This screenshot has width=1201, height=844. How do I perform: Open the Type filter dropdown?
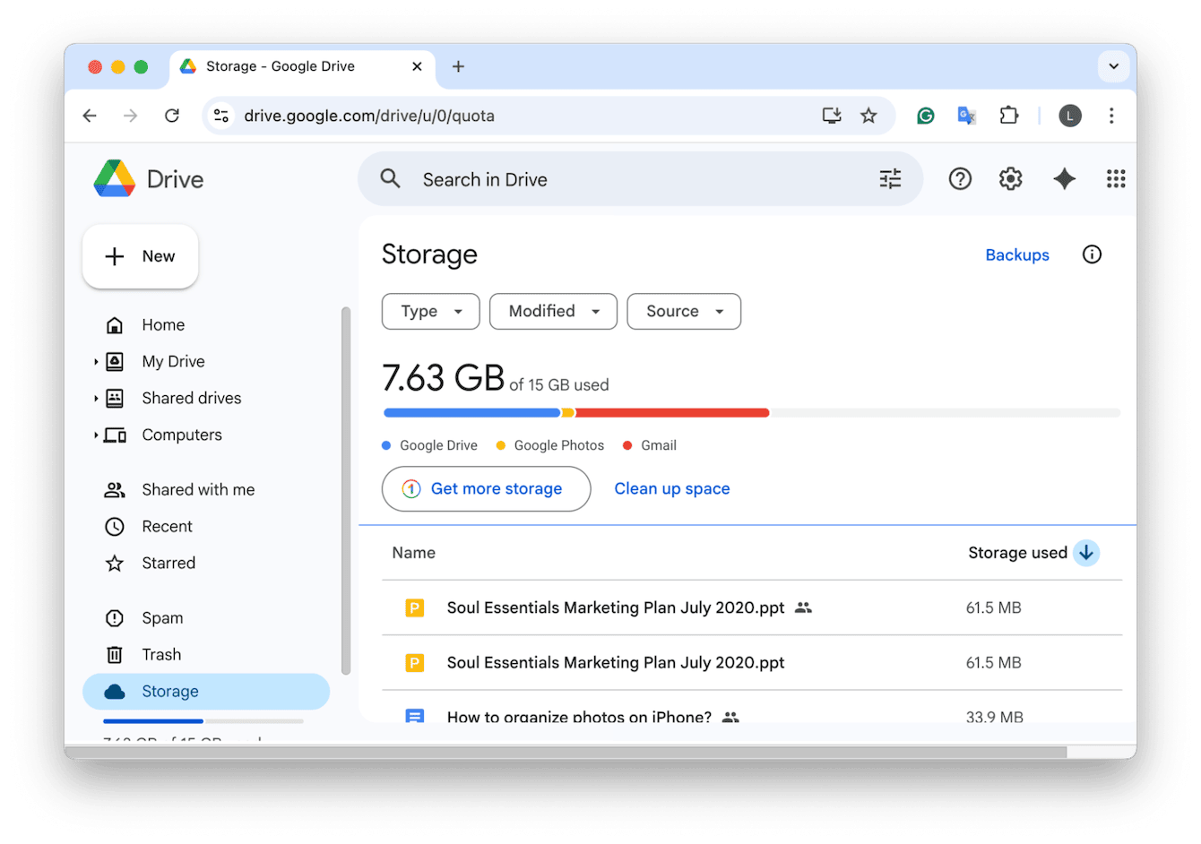click(x=430, y=311)
